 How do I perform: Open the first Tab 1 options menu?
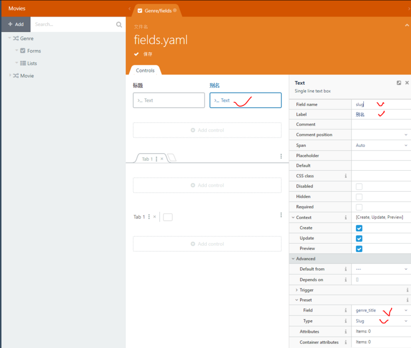157,159
